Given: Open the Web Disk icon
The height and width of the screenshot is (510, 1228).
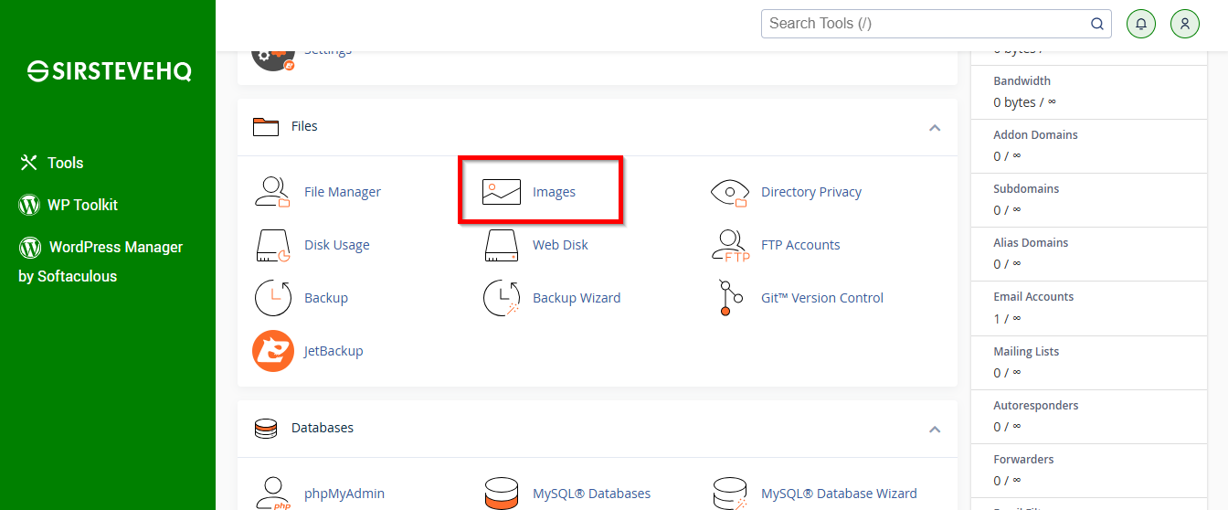Looking at the screenshot, I should click(501, 245).
